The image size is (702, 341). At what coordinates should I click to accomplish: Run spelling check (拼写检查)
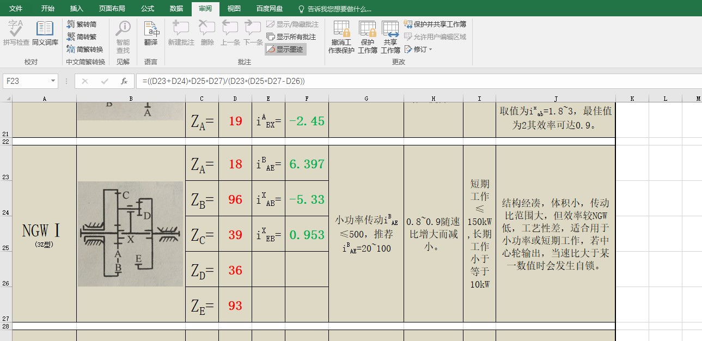(16, 33)
